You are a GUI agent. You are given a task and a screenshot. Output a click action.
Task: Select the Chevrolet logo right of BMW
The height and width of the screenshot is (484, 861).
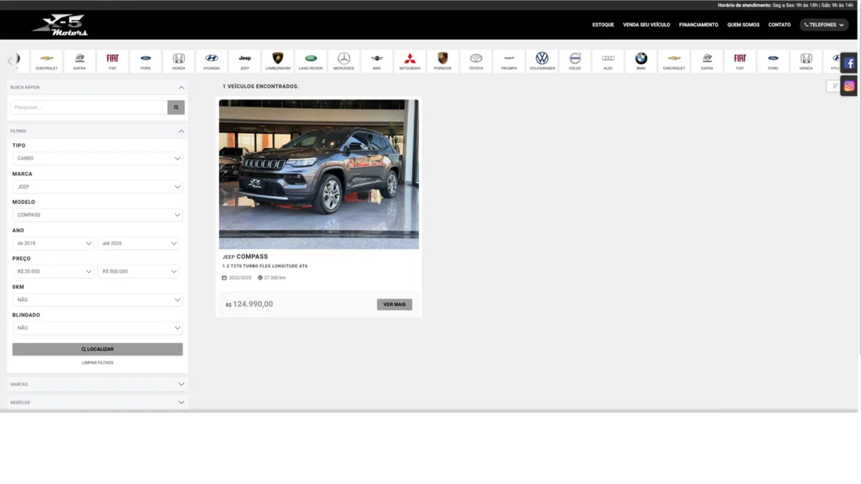pos(674,61)
